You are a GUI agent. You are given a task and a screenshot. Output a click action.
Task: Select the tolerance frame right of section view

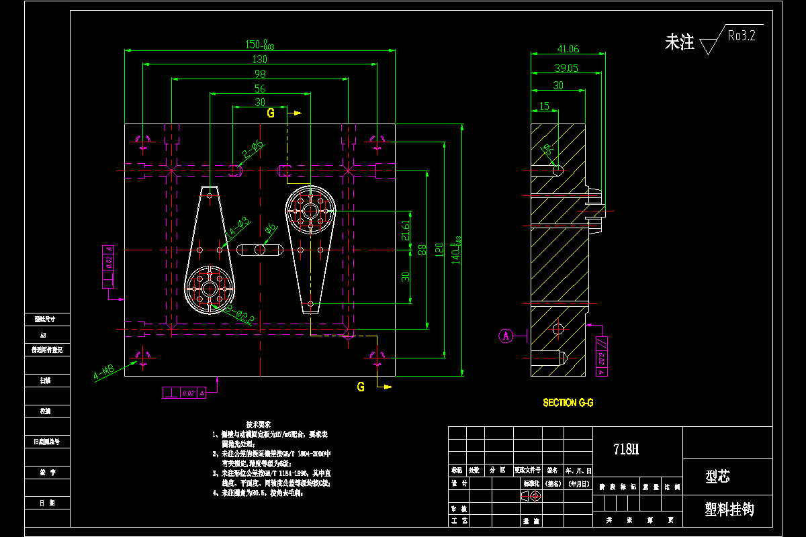pos(602,356)
